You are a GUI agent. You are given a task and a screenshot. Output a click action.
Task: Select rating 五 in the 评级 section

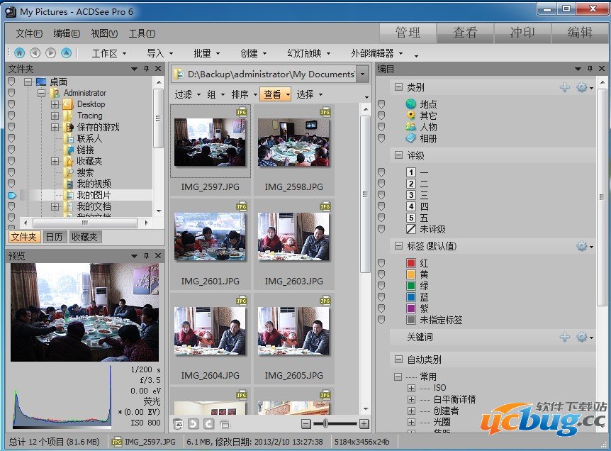pyautogui.click(x=410, y=218)
